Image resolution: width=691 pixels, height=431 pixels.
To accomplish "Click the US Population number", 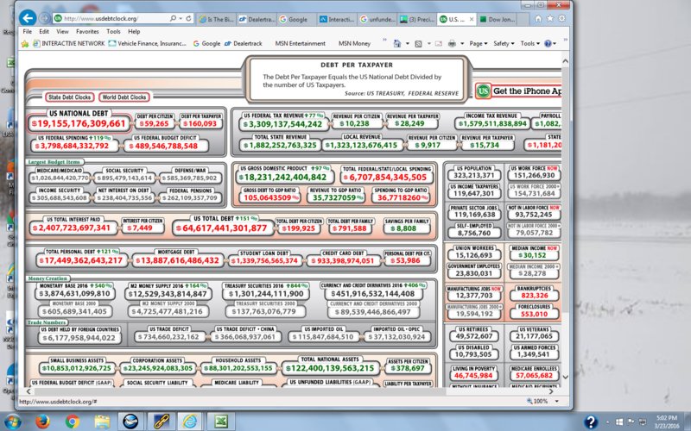I will point(474,176).
